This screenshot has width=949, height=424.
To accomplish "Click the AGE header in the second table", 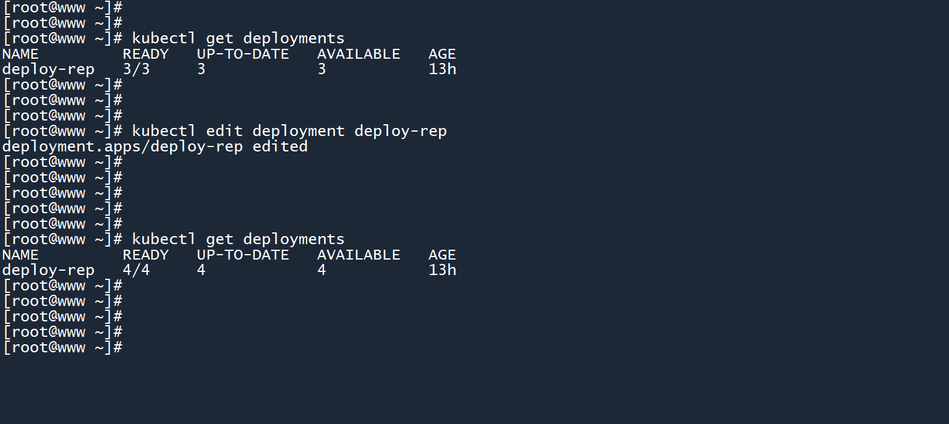I will pos(442,255).
